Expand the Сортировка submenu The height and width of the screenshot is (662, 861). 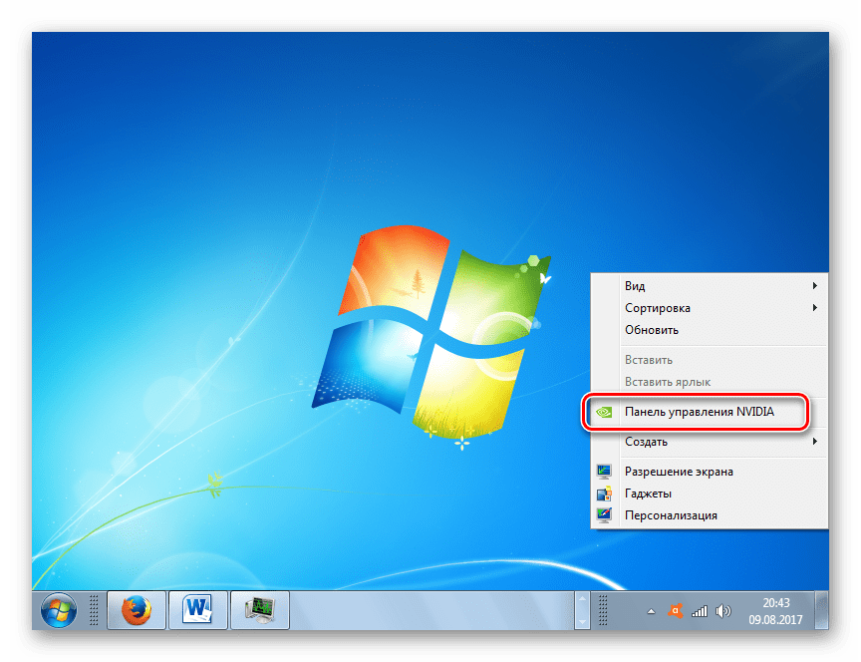[710, 308]
